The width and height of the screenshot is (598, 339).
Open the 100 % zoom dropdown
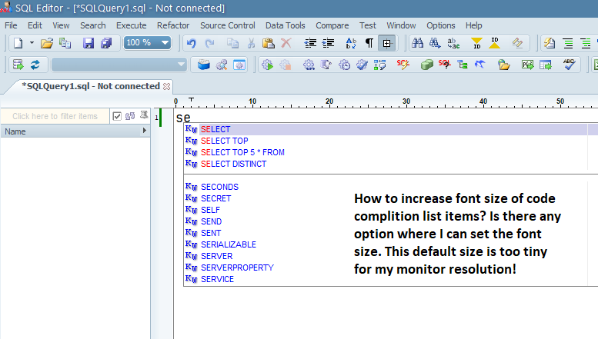point(165,42)
